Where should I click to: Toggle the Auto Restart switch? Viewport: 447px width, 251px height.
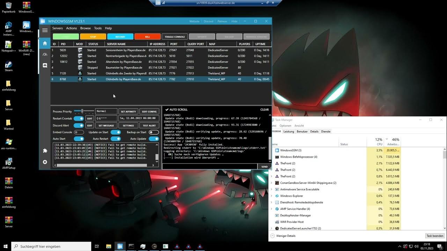(x=116, y=139)
